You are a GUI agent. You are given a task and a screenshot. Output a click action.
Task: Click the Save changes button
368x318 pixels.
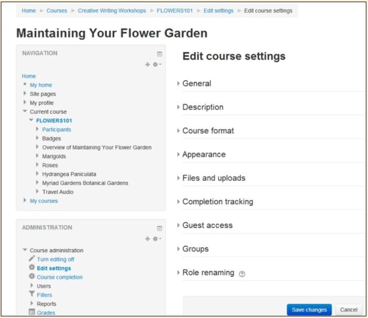[309, 309]
